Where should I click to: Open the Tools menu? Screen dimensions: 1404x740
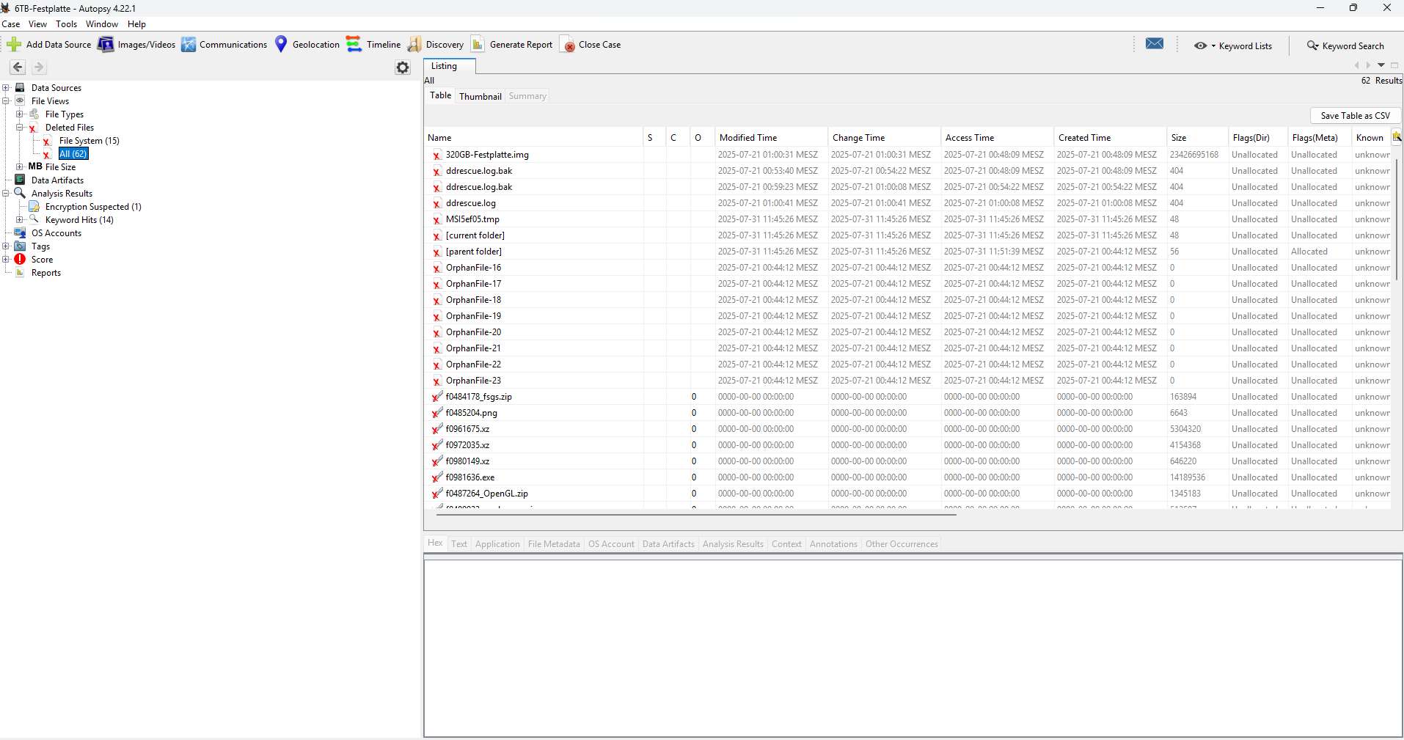pos(66,24)
